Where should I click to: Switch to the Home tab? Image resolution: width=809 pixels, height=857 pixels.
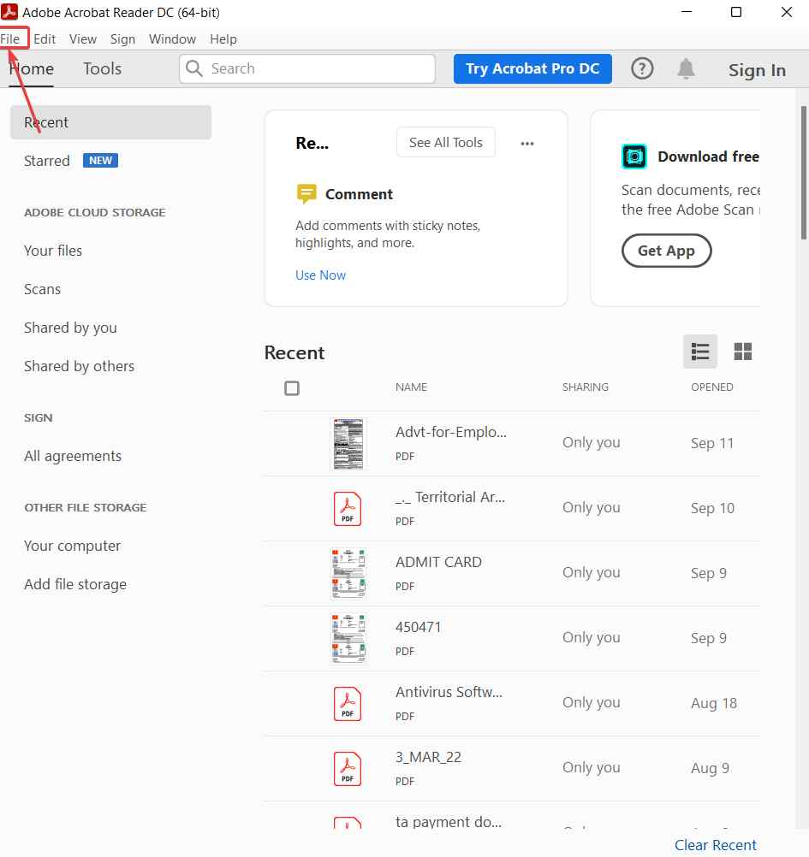[x=31, y=69]
